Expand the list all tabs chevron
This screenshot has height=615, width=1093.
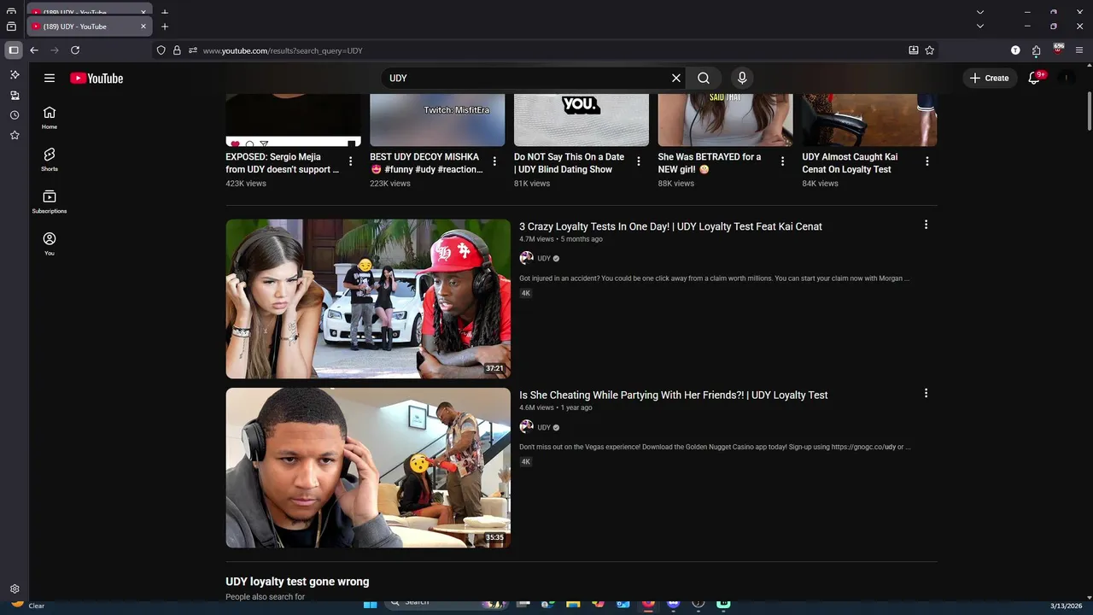click(980, 26)
